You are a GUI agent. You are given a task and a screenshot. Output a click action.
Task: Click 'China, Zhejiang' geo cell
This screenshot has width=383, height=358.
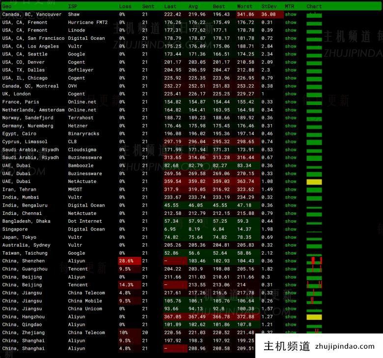(x=24, y=333)
